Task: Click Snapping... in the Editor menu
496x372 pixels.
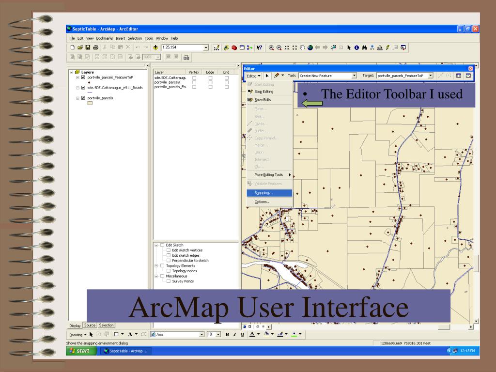Action: point(269,193)
